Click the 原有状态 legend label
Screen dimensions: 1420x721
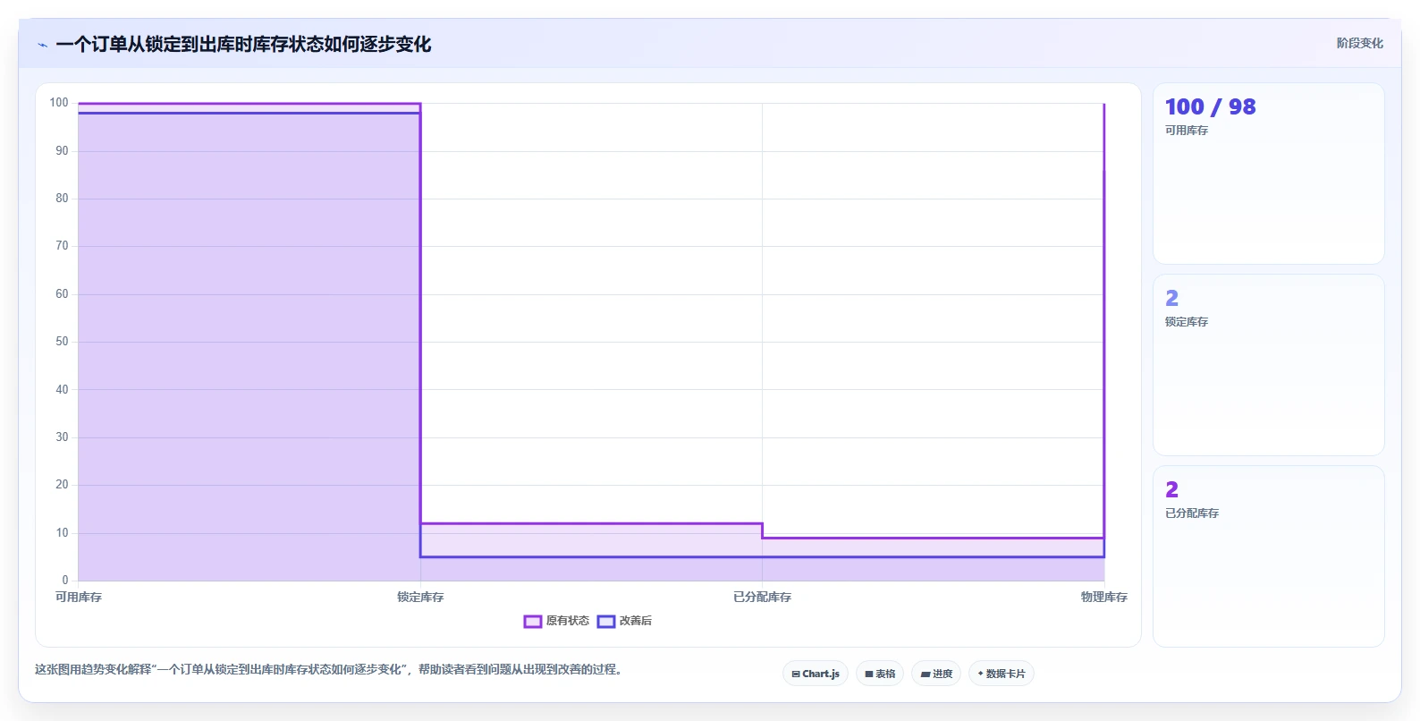568,621
